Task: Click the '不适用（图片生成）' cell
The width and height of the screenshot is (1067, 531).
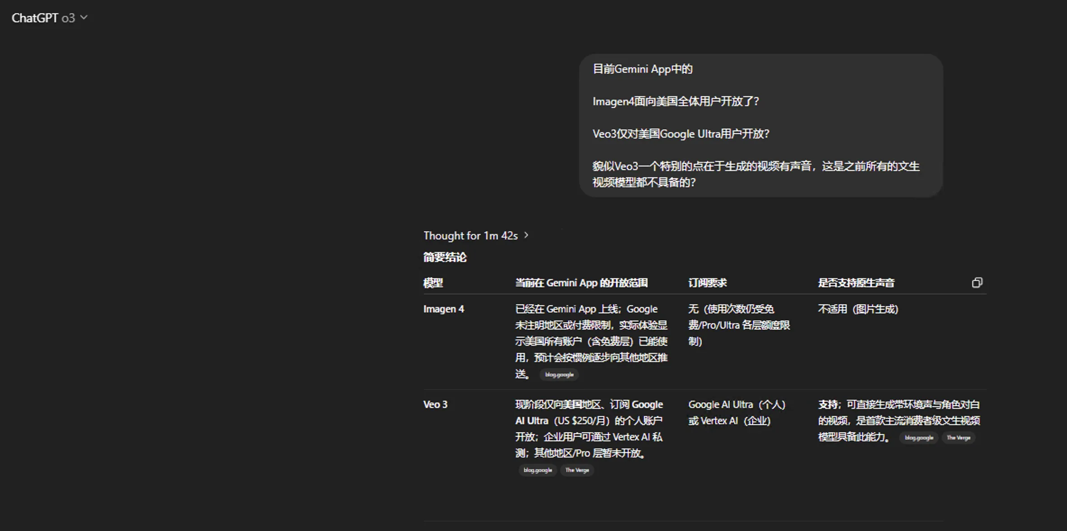Action: pyautogui.click(x=858, y=309)
